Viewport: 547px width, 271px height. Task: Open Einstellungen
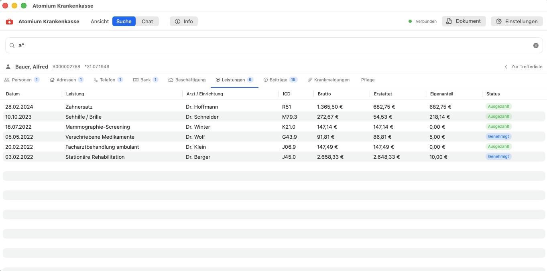click(x=517, y=21)
